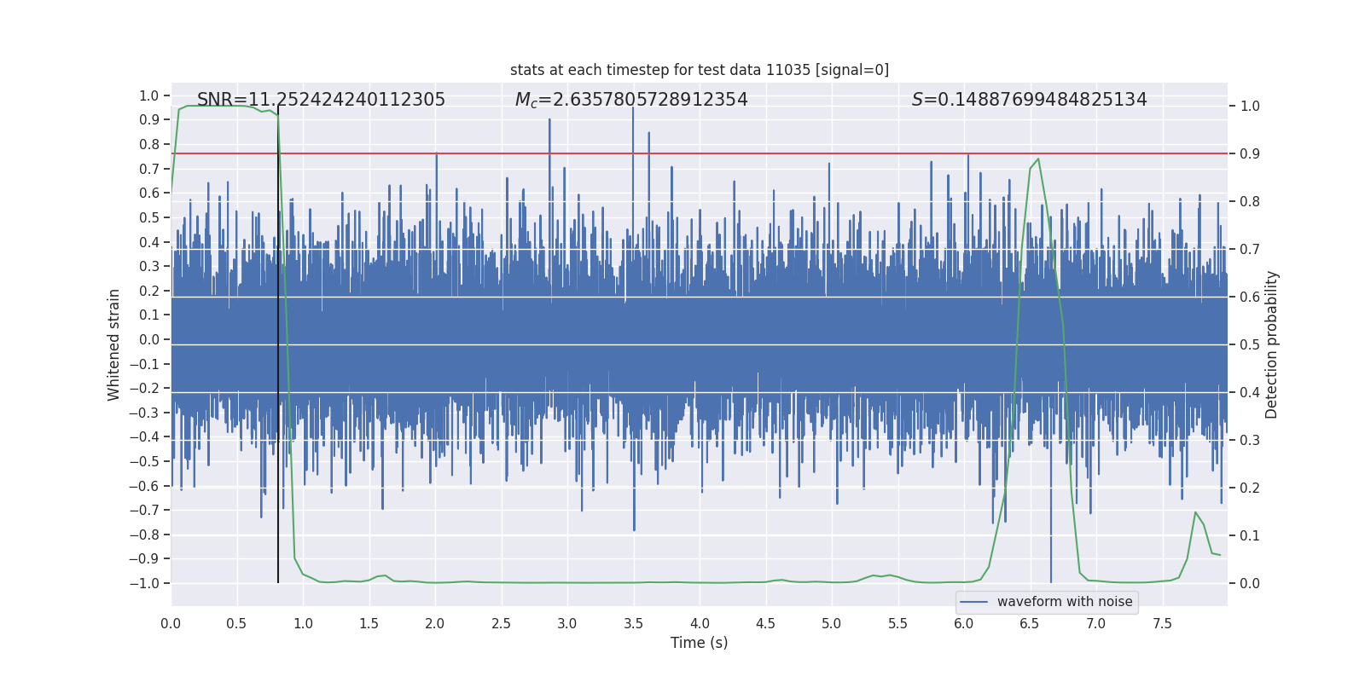Click the 1.0 tick on the Whitened strain axis

pyautogui.click(x=149, y=95)
